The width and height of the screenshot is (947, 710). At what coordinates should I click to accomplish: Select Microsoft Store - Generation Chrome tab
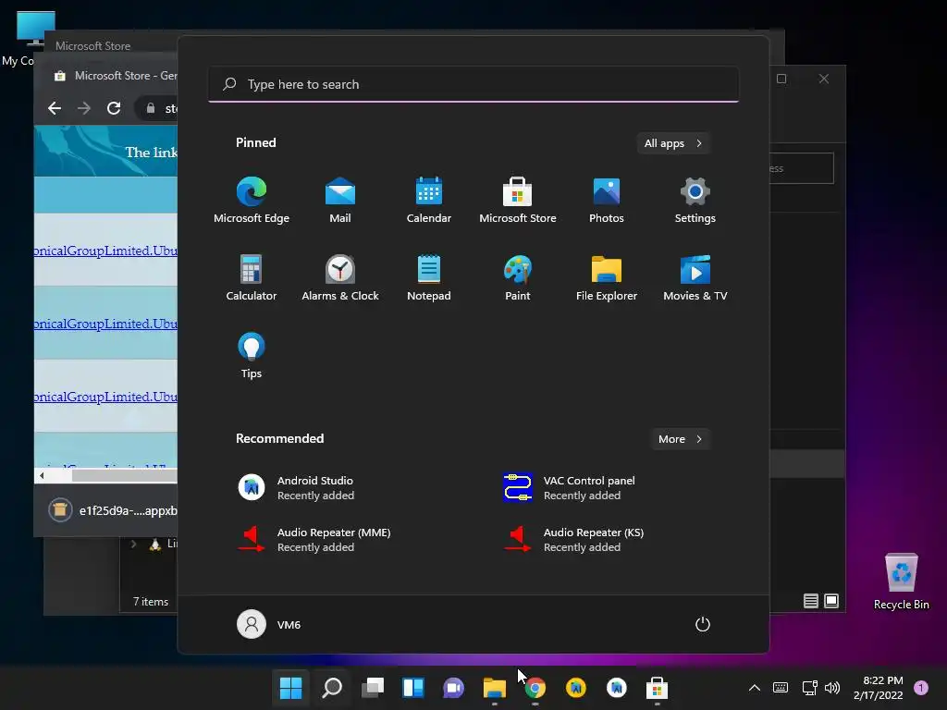[x=115, y=76]
